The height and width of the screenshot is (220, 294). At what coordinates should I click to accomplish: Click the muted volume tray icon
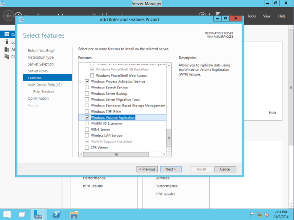[x=266, y=214]
